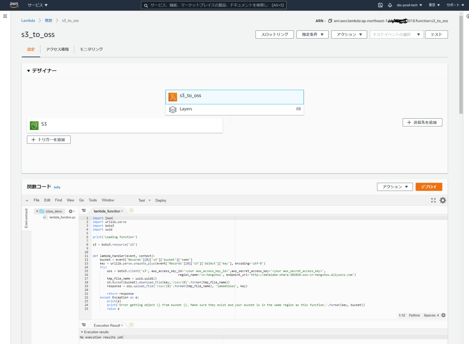
Task: Open 関数コード アクション dropdown
Action: click(395, 187)
